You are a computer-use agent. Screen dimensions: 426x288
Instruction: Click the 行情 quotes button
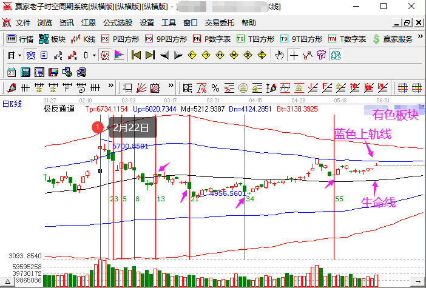[x=20, y=39]
